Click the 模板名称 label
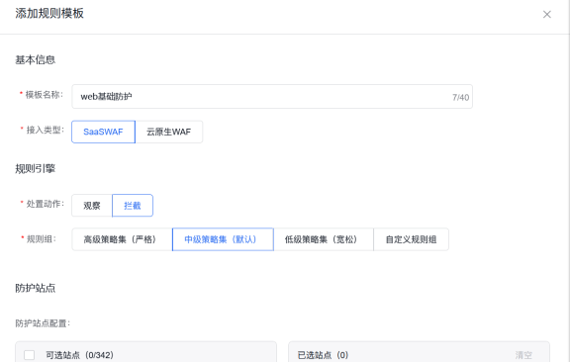The height and width of the screenshot is (362, 570). click(x=44, y=95)
